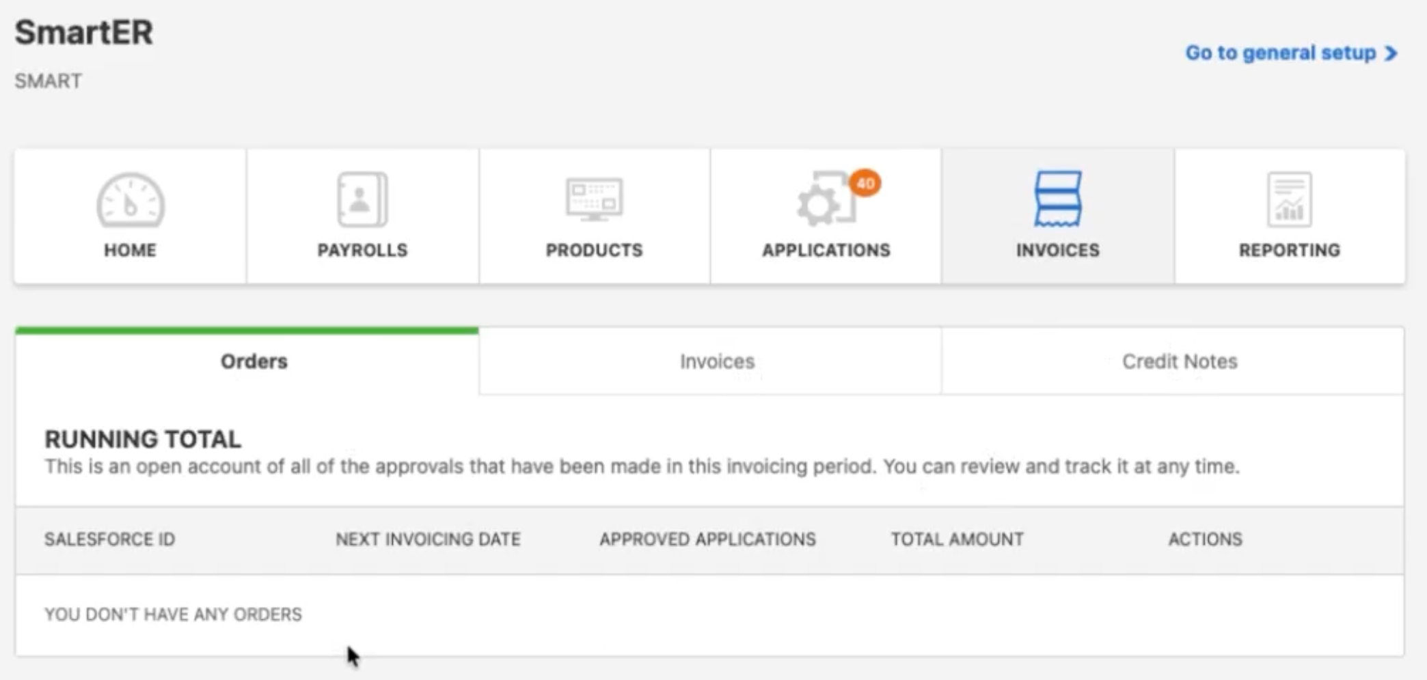Sort by the SALESFORCE ID column header
The height and width of the screenshot is (680, 1427).
pyautogui.click(x=110, y=539)
